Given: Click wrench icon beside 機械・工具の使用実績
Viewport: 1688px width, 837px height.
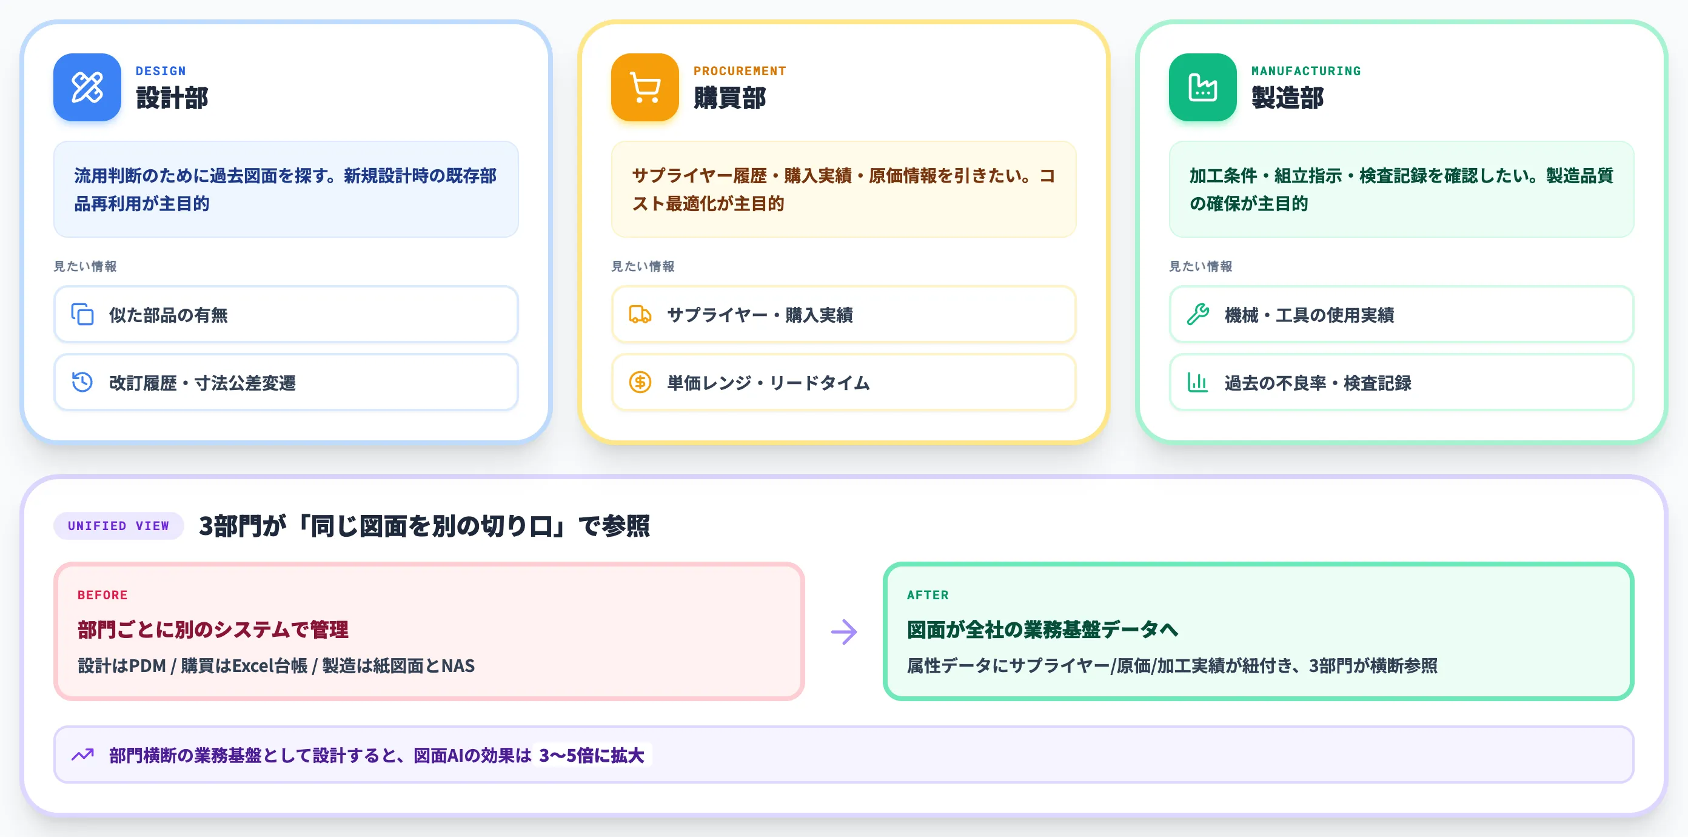Looking at the screenshot, I should (1198, 315).
